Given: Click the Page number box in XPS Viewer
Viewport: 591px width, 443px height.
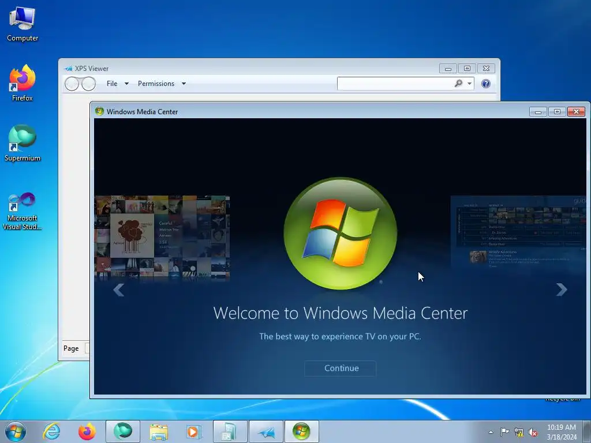Looking at the screenshot, I should 88,348.
